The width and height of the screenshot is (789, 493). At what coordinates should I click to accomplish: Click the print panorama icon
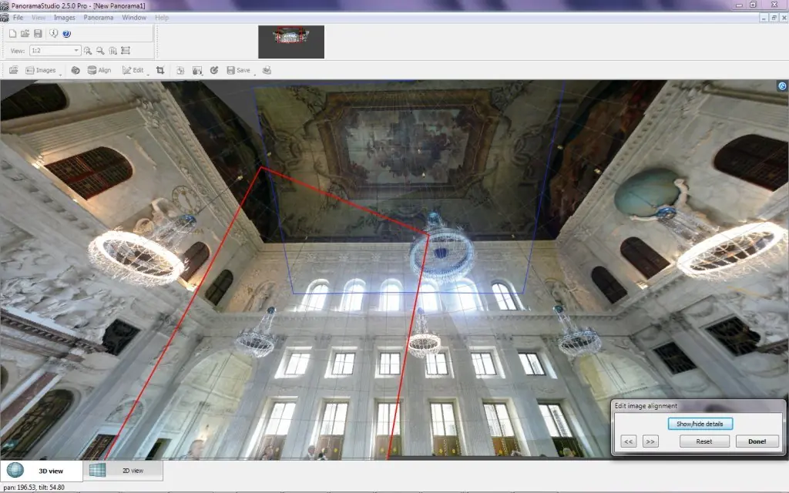(x=267, y=70)
